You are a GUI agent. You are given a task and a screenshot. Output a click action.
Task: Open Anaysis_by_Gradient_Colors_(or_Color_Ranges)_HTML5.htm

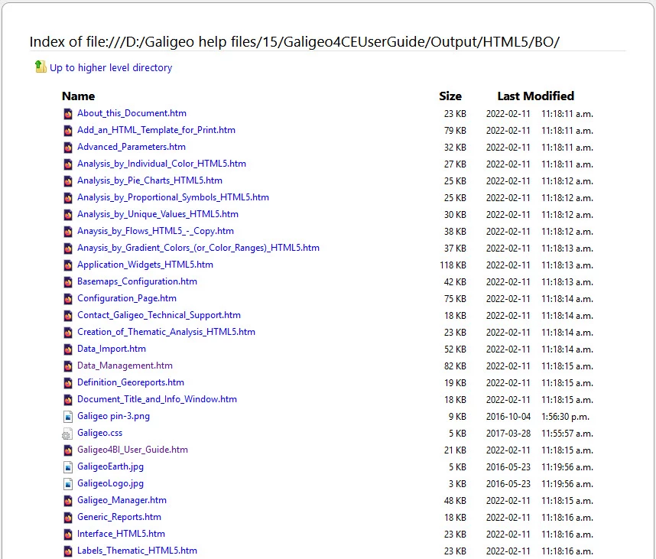click(198, 248)
